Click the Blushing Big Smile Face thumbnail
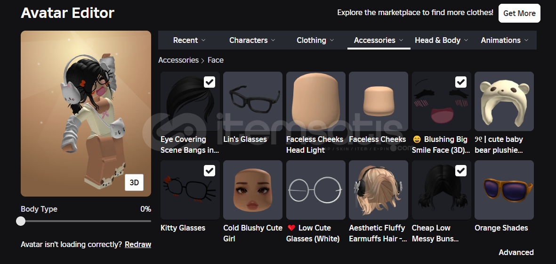The width and height of the screenshot is (556, 264). [441, 101]
